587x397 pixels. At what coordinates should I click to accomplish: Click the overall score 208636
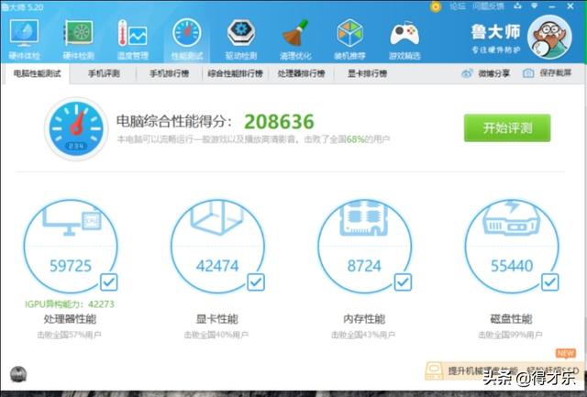click(x=279, y=121)
